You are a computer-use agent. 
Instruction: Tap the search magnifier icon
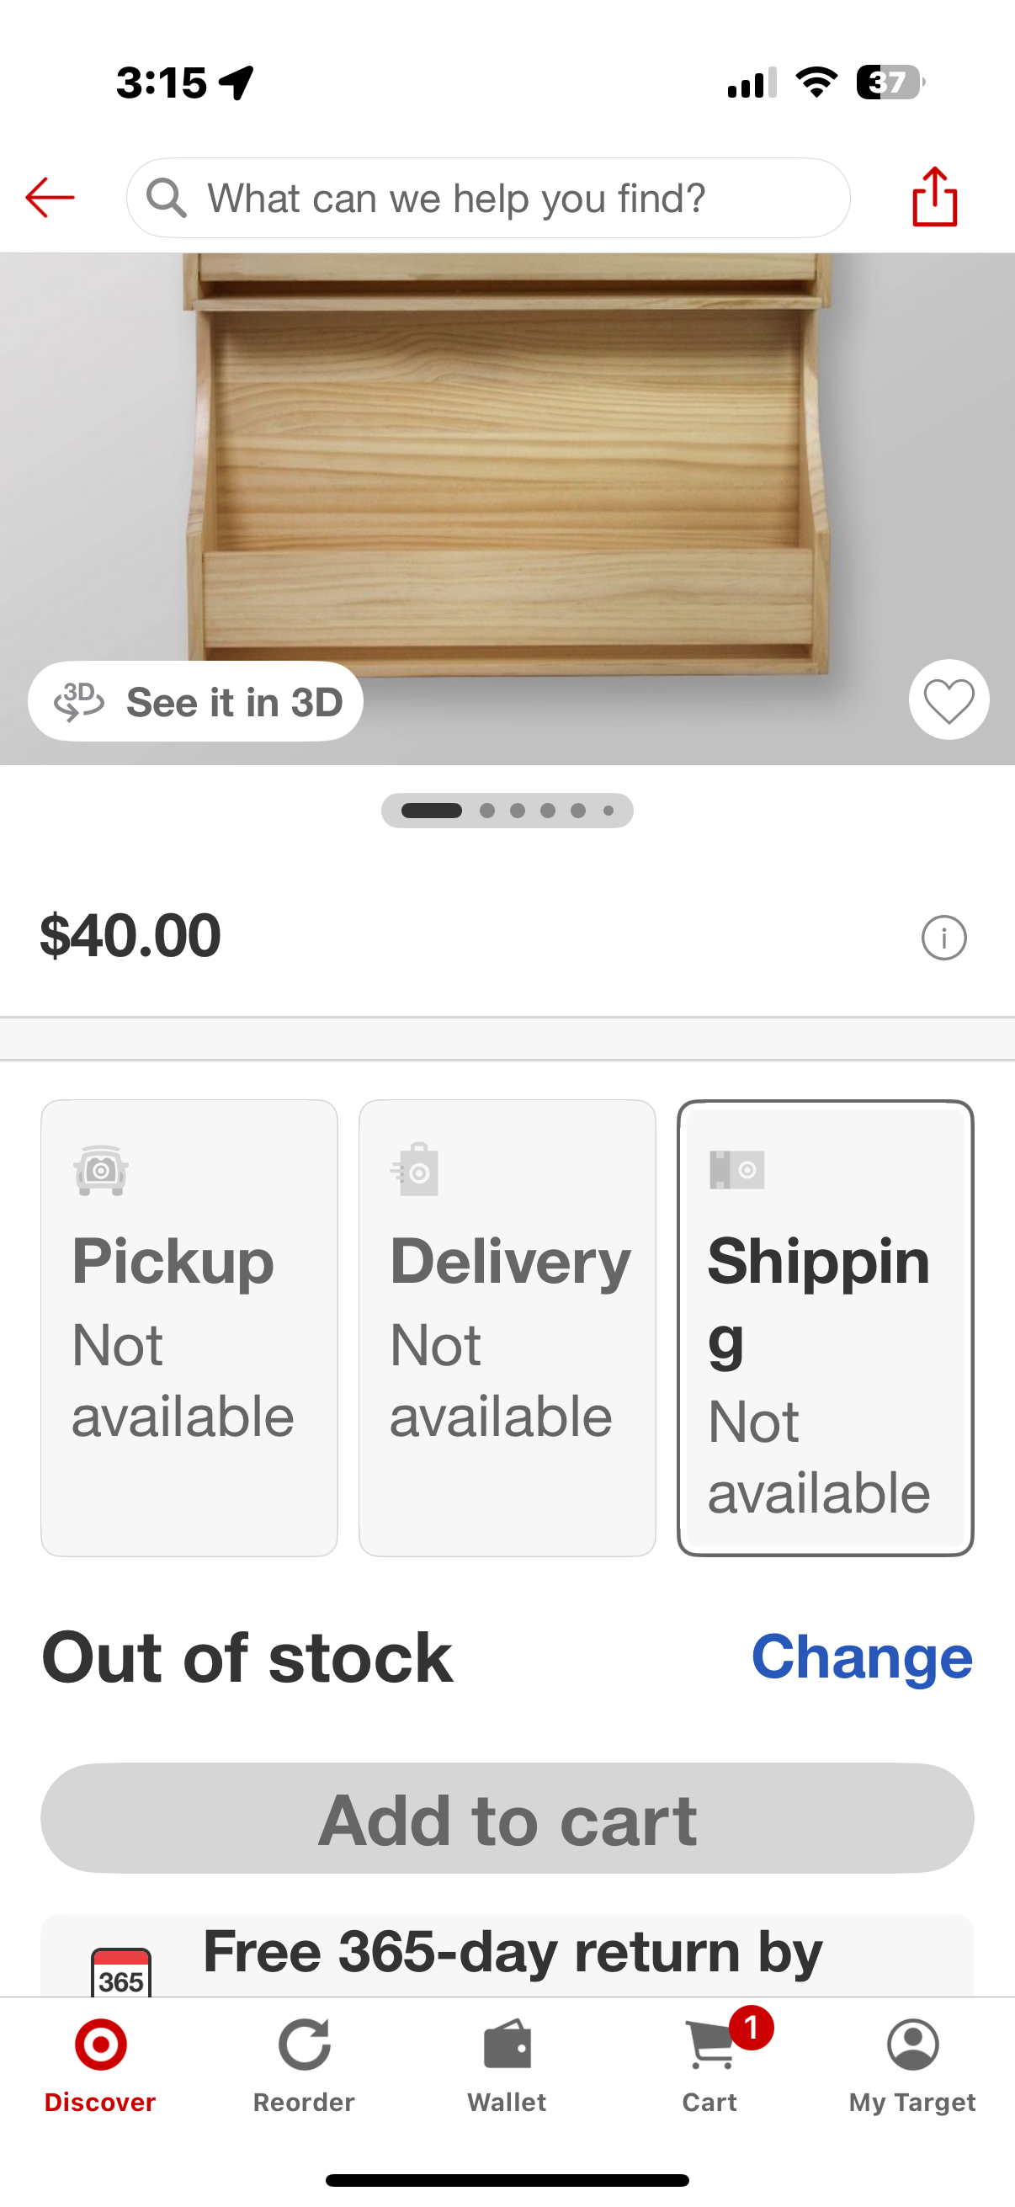[166, 198]
